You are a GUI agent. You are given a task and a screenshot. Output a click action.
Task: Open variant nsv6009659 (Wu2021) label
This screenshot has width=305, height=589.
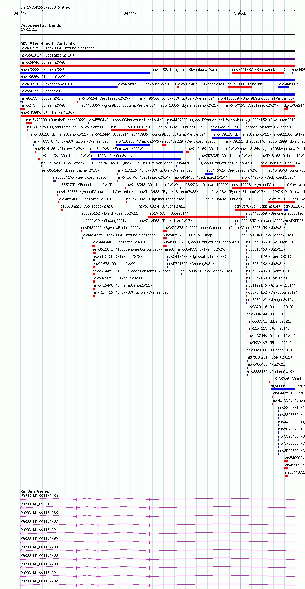tap(131, 127)
